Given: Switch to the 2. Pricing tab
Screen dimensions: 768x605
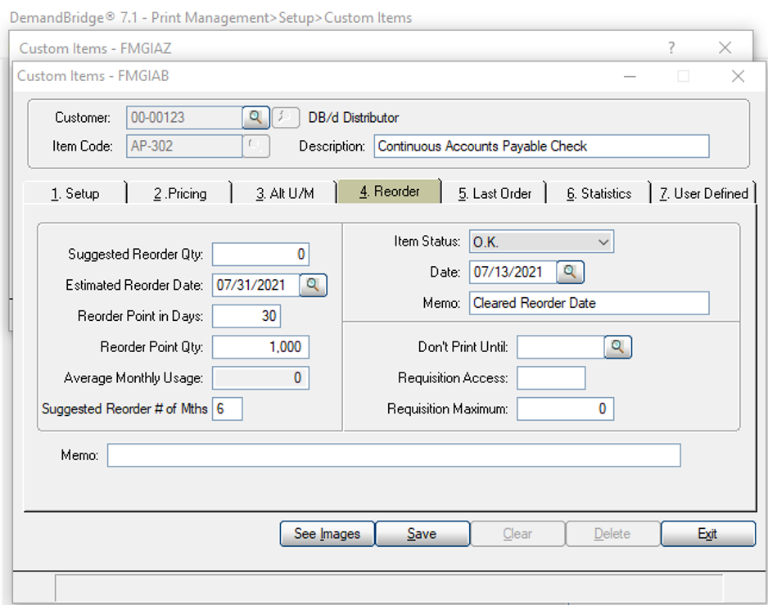Looking at the screenshot, I should pos(180,193).
